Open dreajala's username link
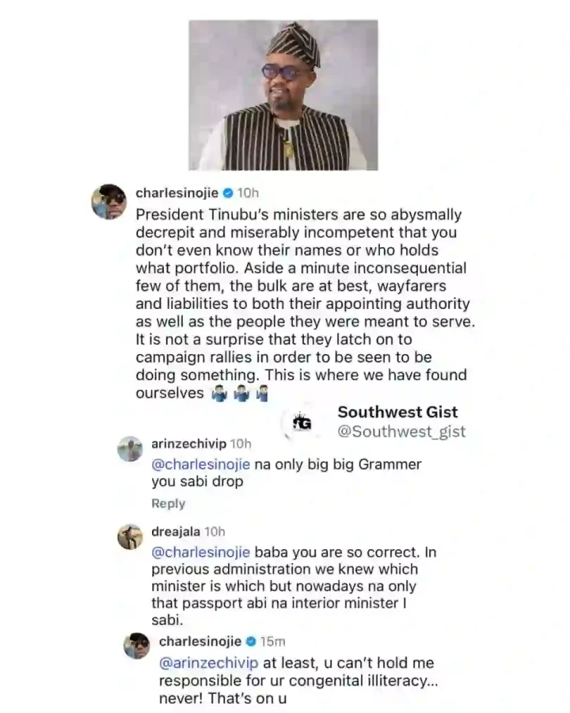The image size is (570, 713). pyautogui.click(x=175, y=532)
